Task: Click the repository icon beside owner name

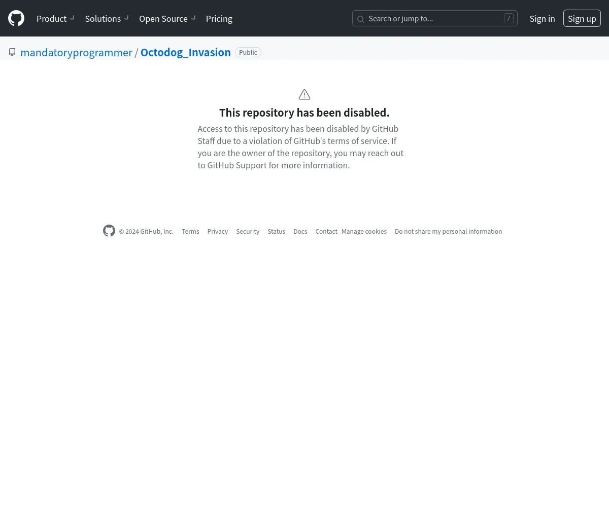Action: click(x=12, y=52)
